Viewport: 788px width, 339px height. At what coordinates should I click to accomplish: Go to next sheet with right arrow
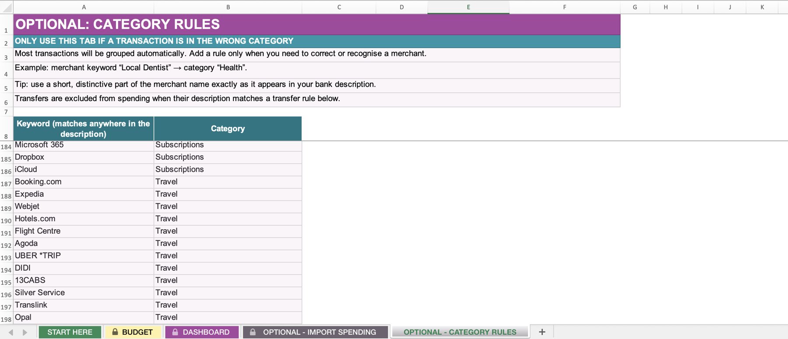click(x=25, y=332)
